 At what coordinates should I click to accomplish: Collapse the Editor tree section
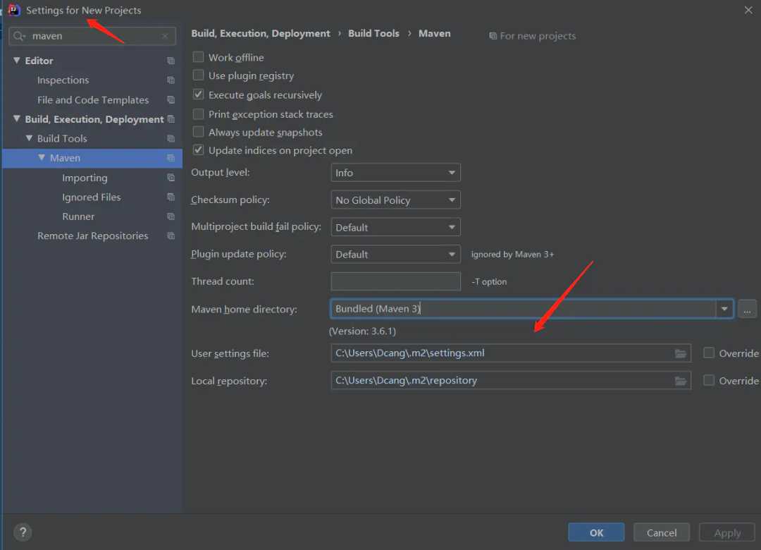[17, 61]
